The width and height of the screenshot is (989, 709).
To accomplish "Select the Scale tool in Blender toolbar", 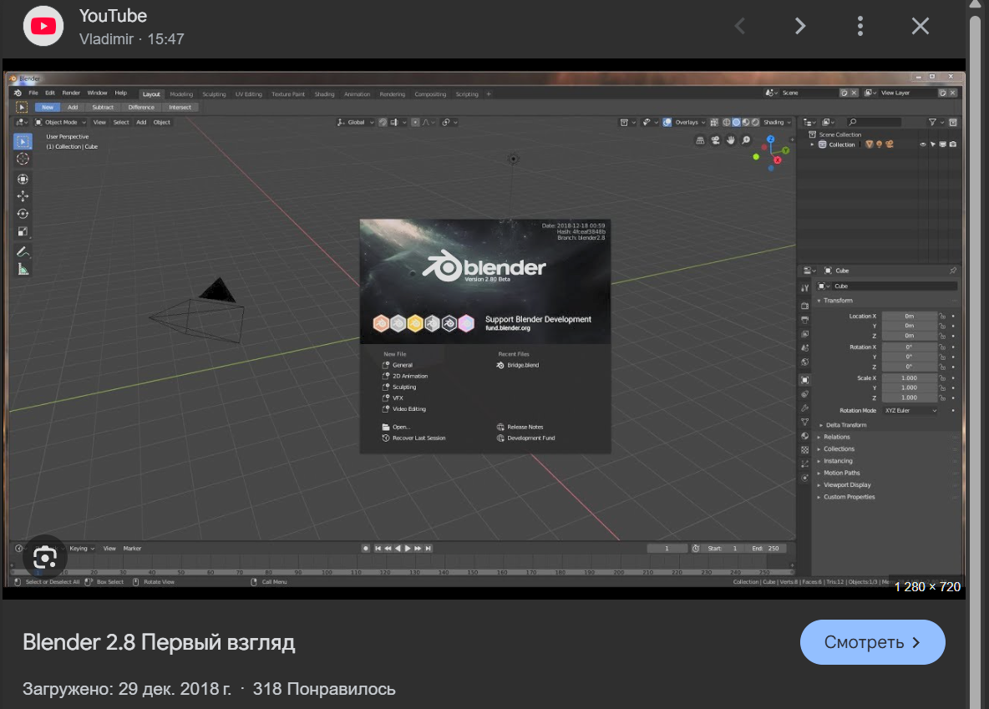I will pyautogui.click(x=23, y=231).
